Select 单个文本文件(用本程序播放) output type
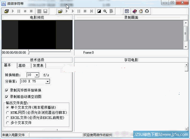This screenshot has height=139, width=190. point(8,108)
